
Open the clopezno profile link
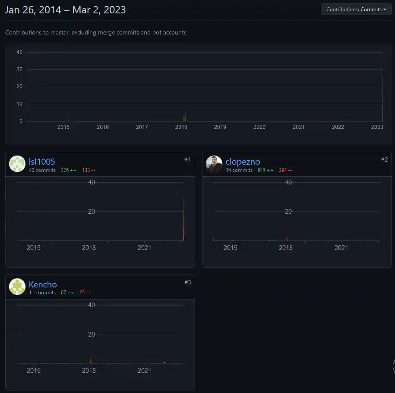(x=243, y=162)
